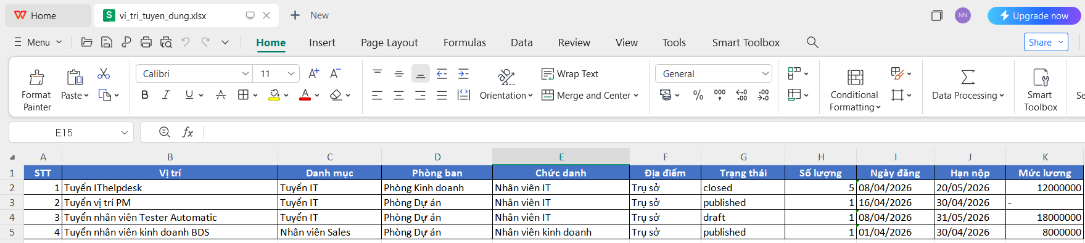The image size is (1085, 243).
Task: Align text right
Action: point(420,95)
